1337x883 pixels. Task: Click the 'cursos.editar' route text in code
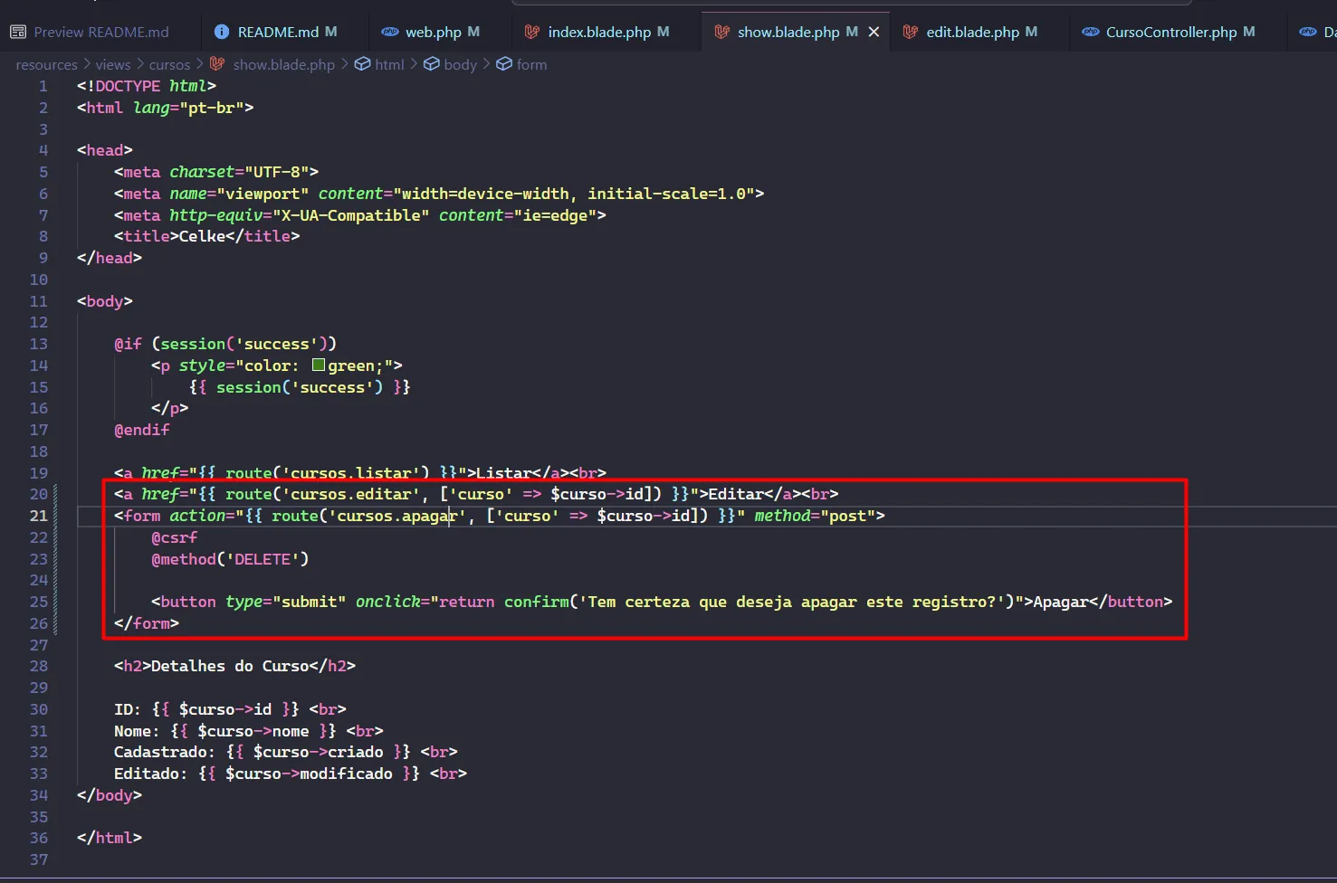tap(350, 494)
